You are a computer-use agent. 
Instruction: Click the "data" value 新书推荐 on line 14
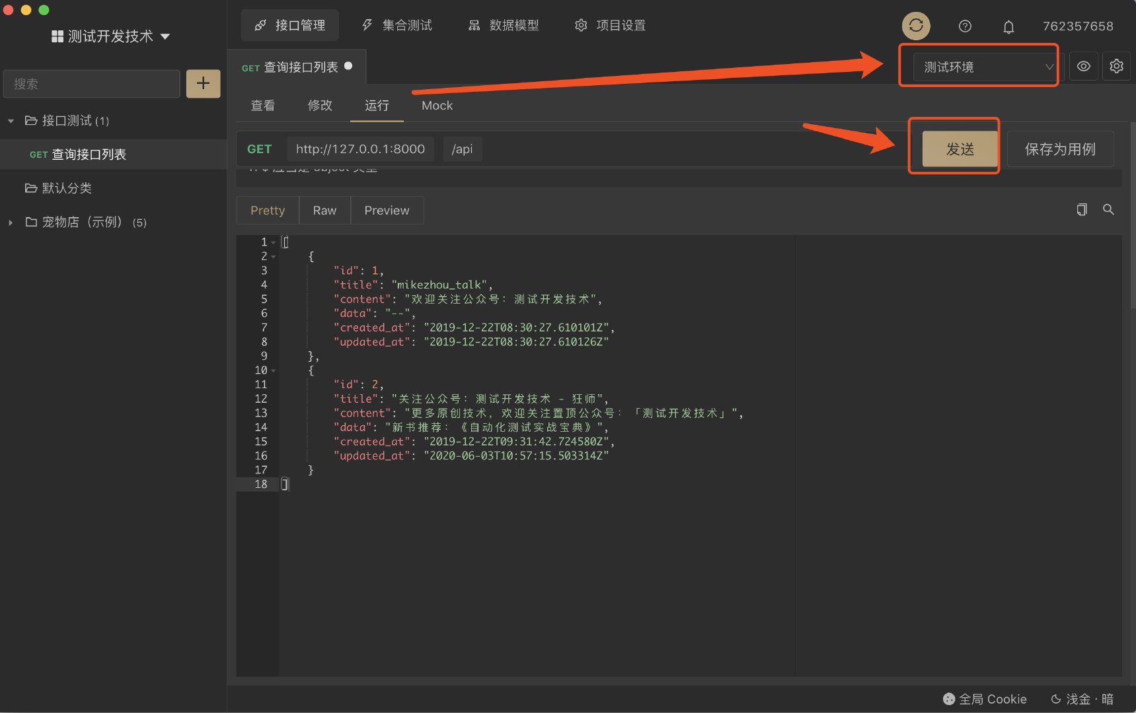point(494,428)
